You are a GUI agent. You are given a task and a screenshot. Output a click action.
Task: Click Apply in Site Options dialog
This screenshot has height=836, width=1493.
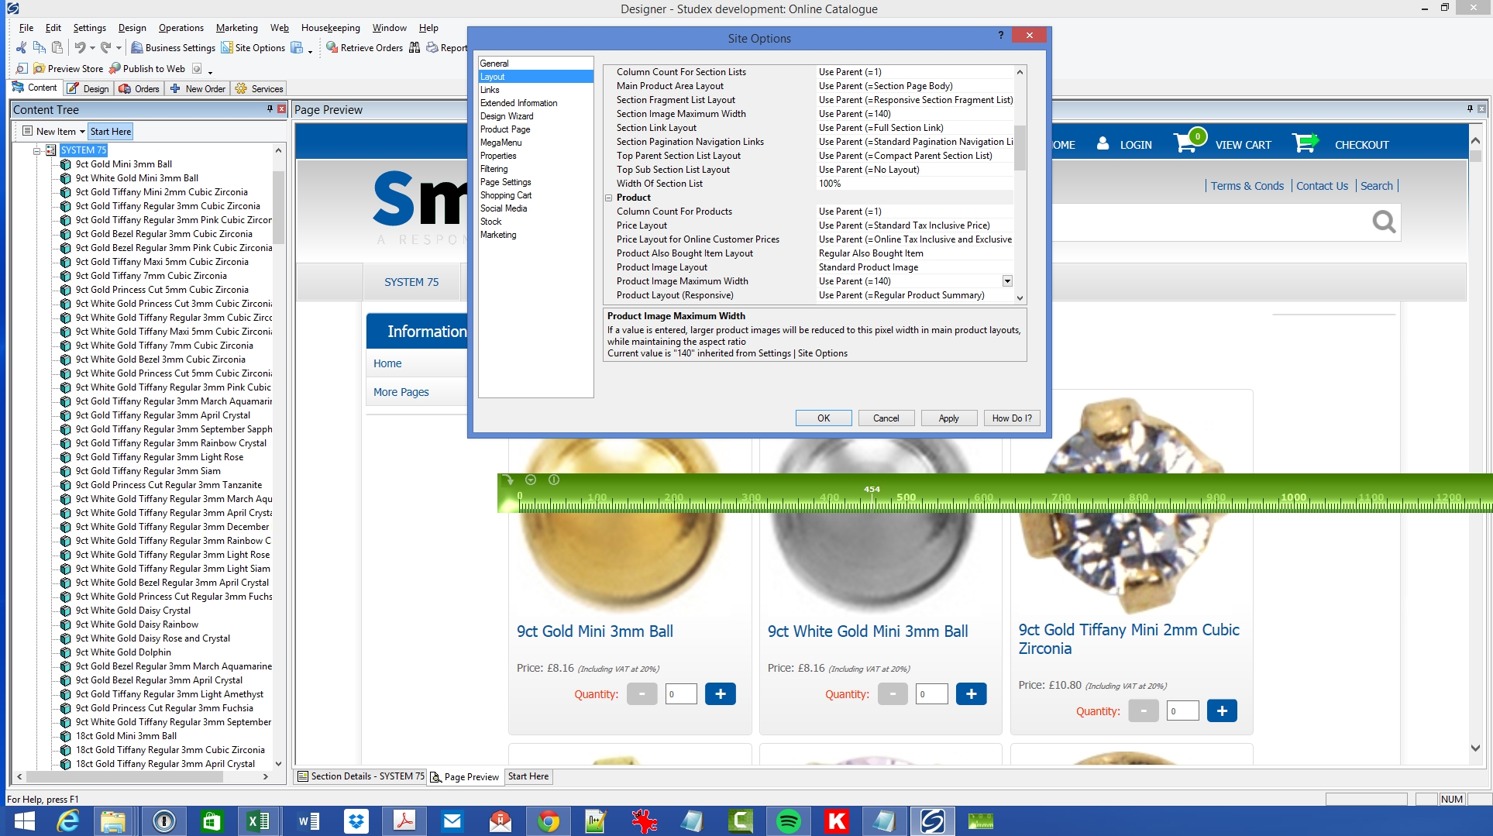click(x=948, y=418)
